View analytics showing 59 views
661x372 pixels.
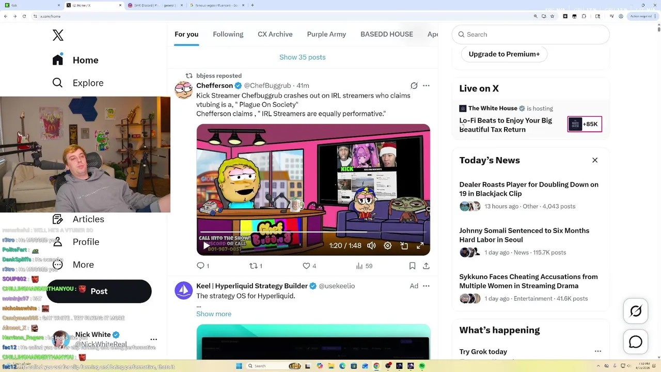[364, 266]
